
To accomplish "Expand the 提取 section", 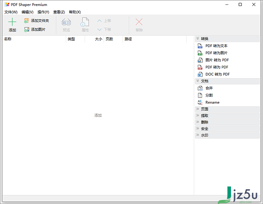I will pos(198,116).
